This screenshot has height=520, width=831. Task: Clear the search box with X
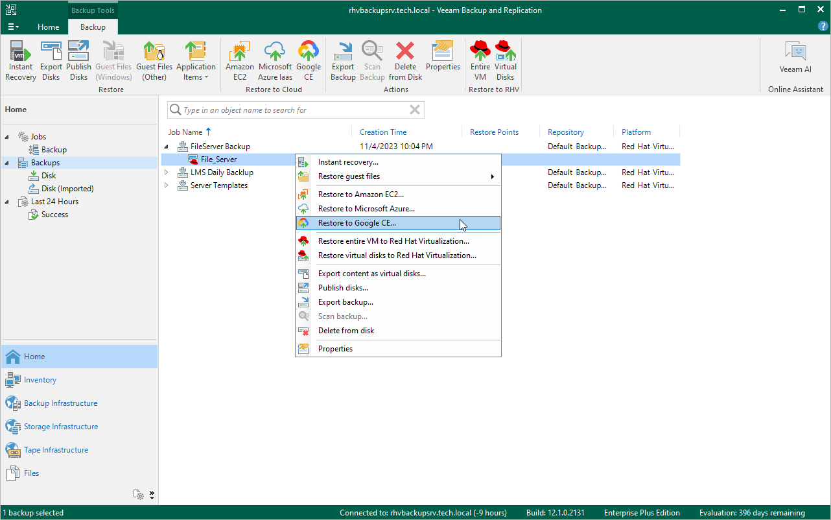415,110
